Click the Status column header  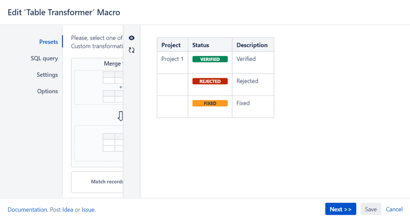pos(201,45)
